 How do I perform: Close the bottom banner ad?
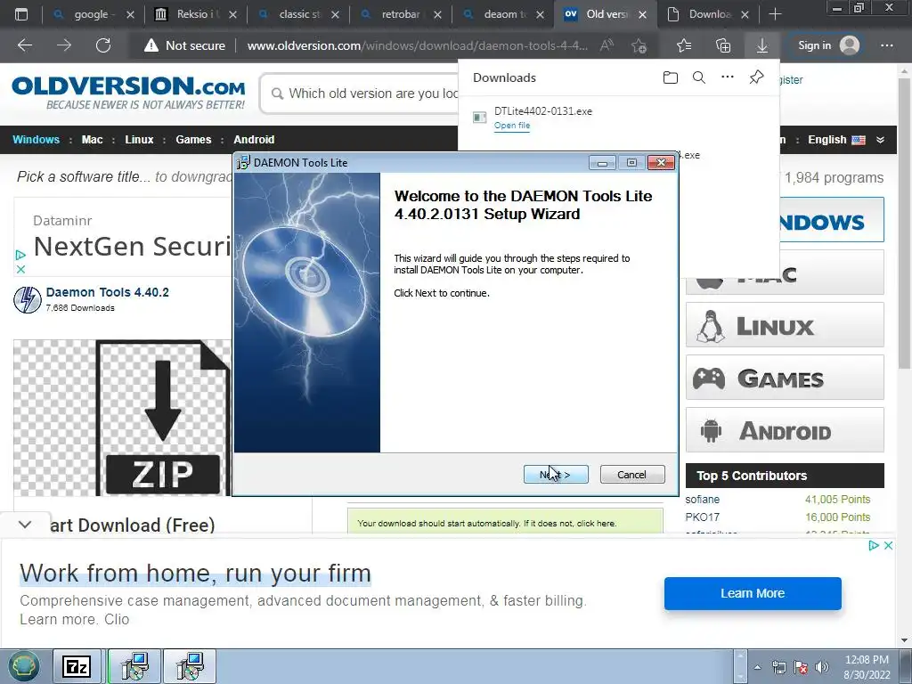click(x=888, y=546)
